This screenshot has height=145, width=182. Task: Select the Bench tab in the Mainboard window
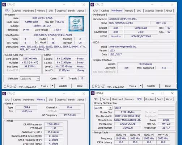[160, 11]
